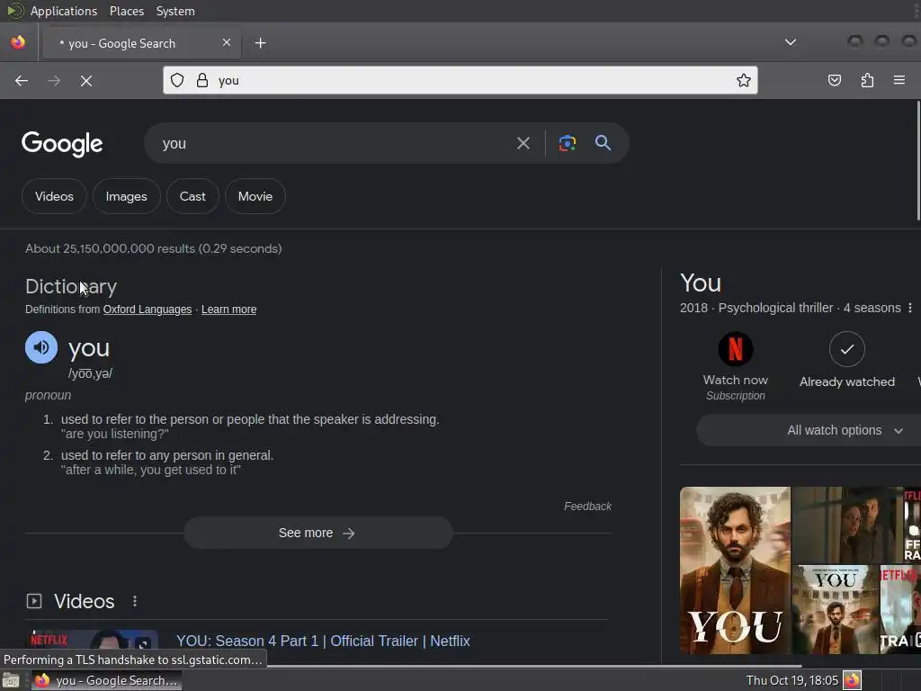Open the YOU Season 4 trailer link
This screenshot has width=921, height=691.
(323, 641)
